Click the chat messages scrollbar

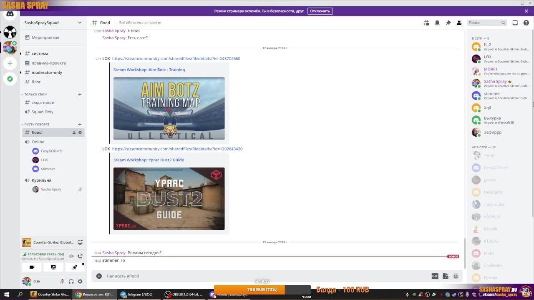tap(464, 253)
